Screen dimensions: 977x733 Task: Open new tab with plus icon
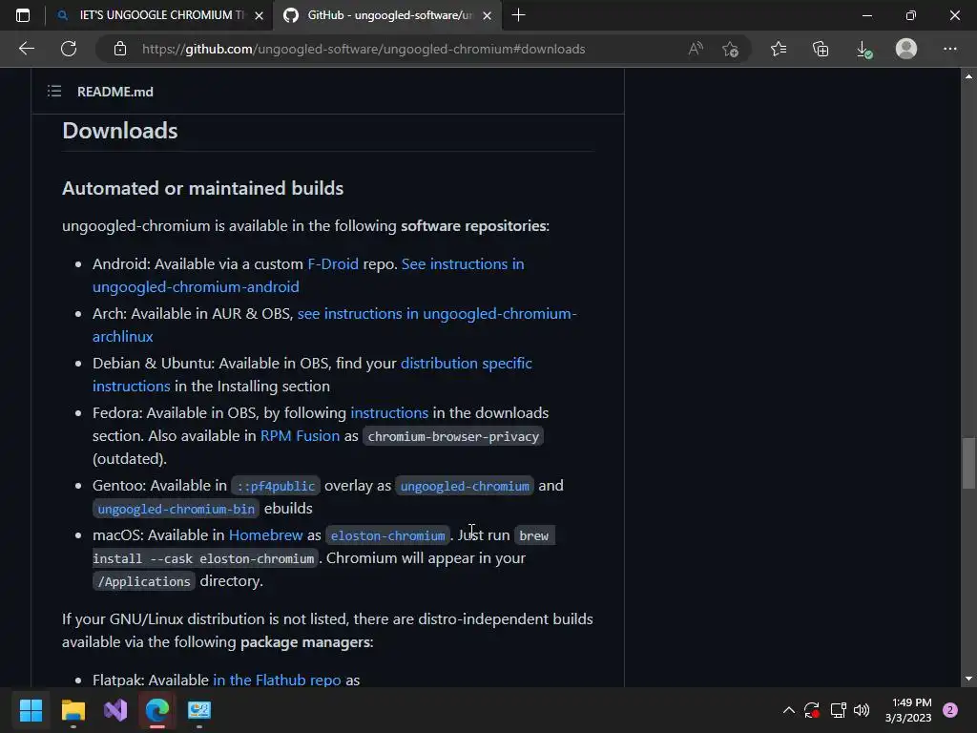click(518, 15)
